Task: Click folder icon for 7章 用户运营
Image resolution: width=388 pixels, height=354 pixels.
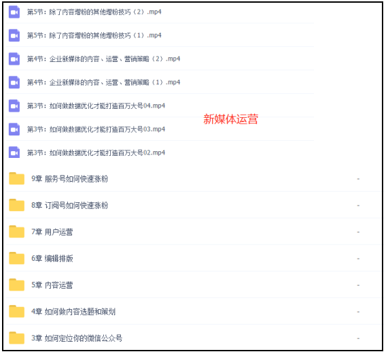Action: click(x=16, y=231)
